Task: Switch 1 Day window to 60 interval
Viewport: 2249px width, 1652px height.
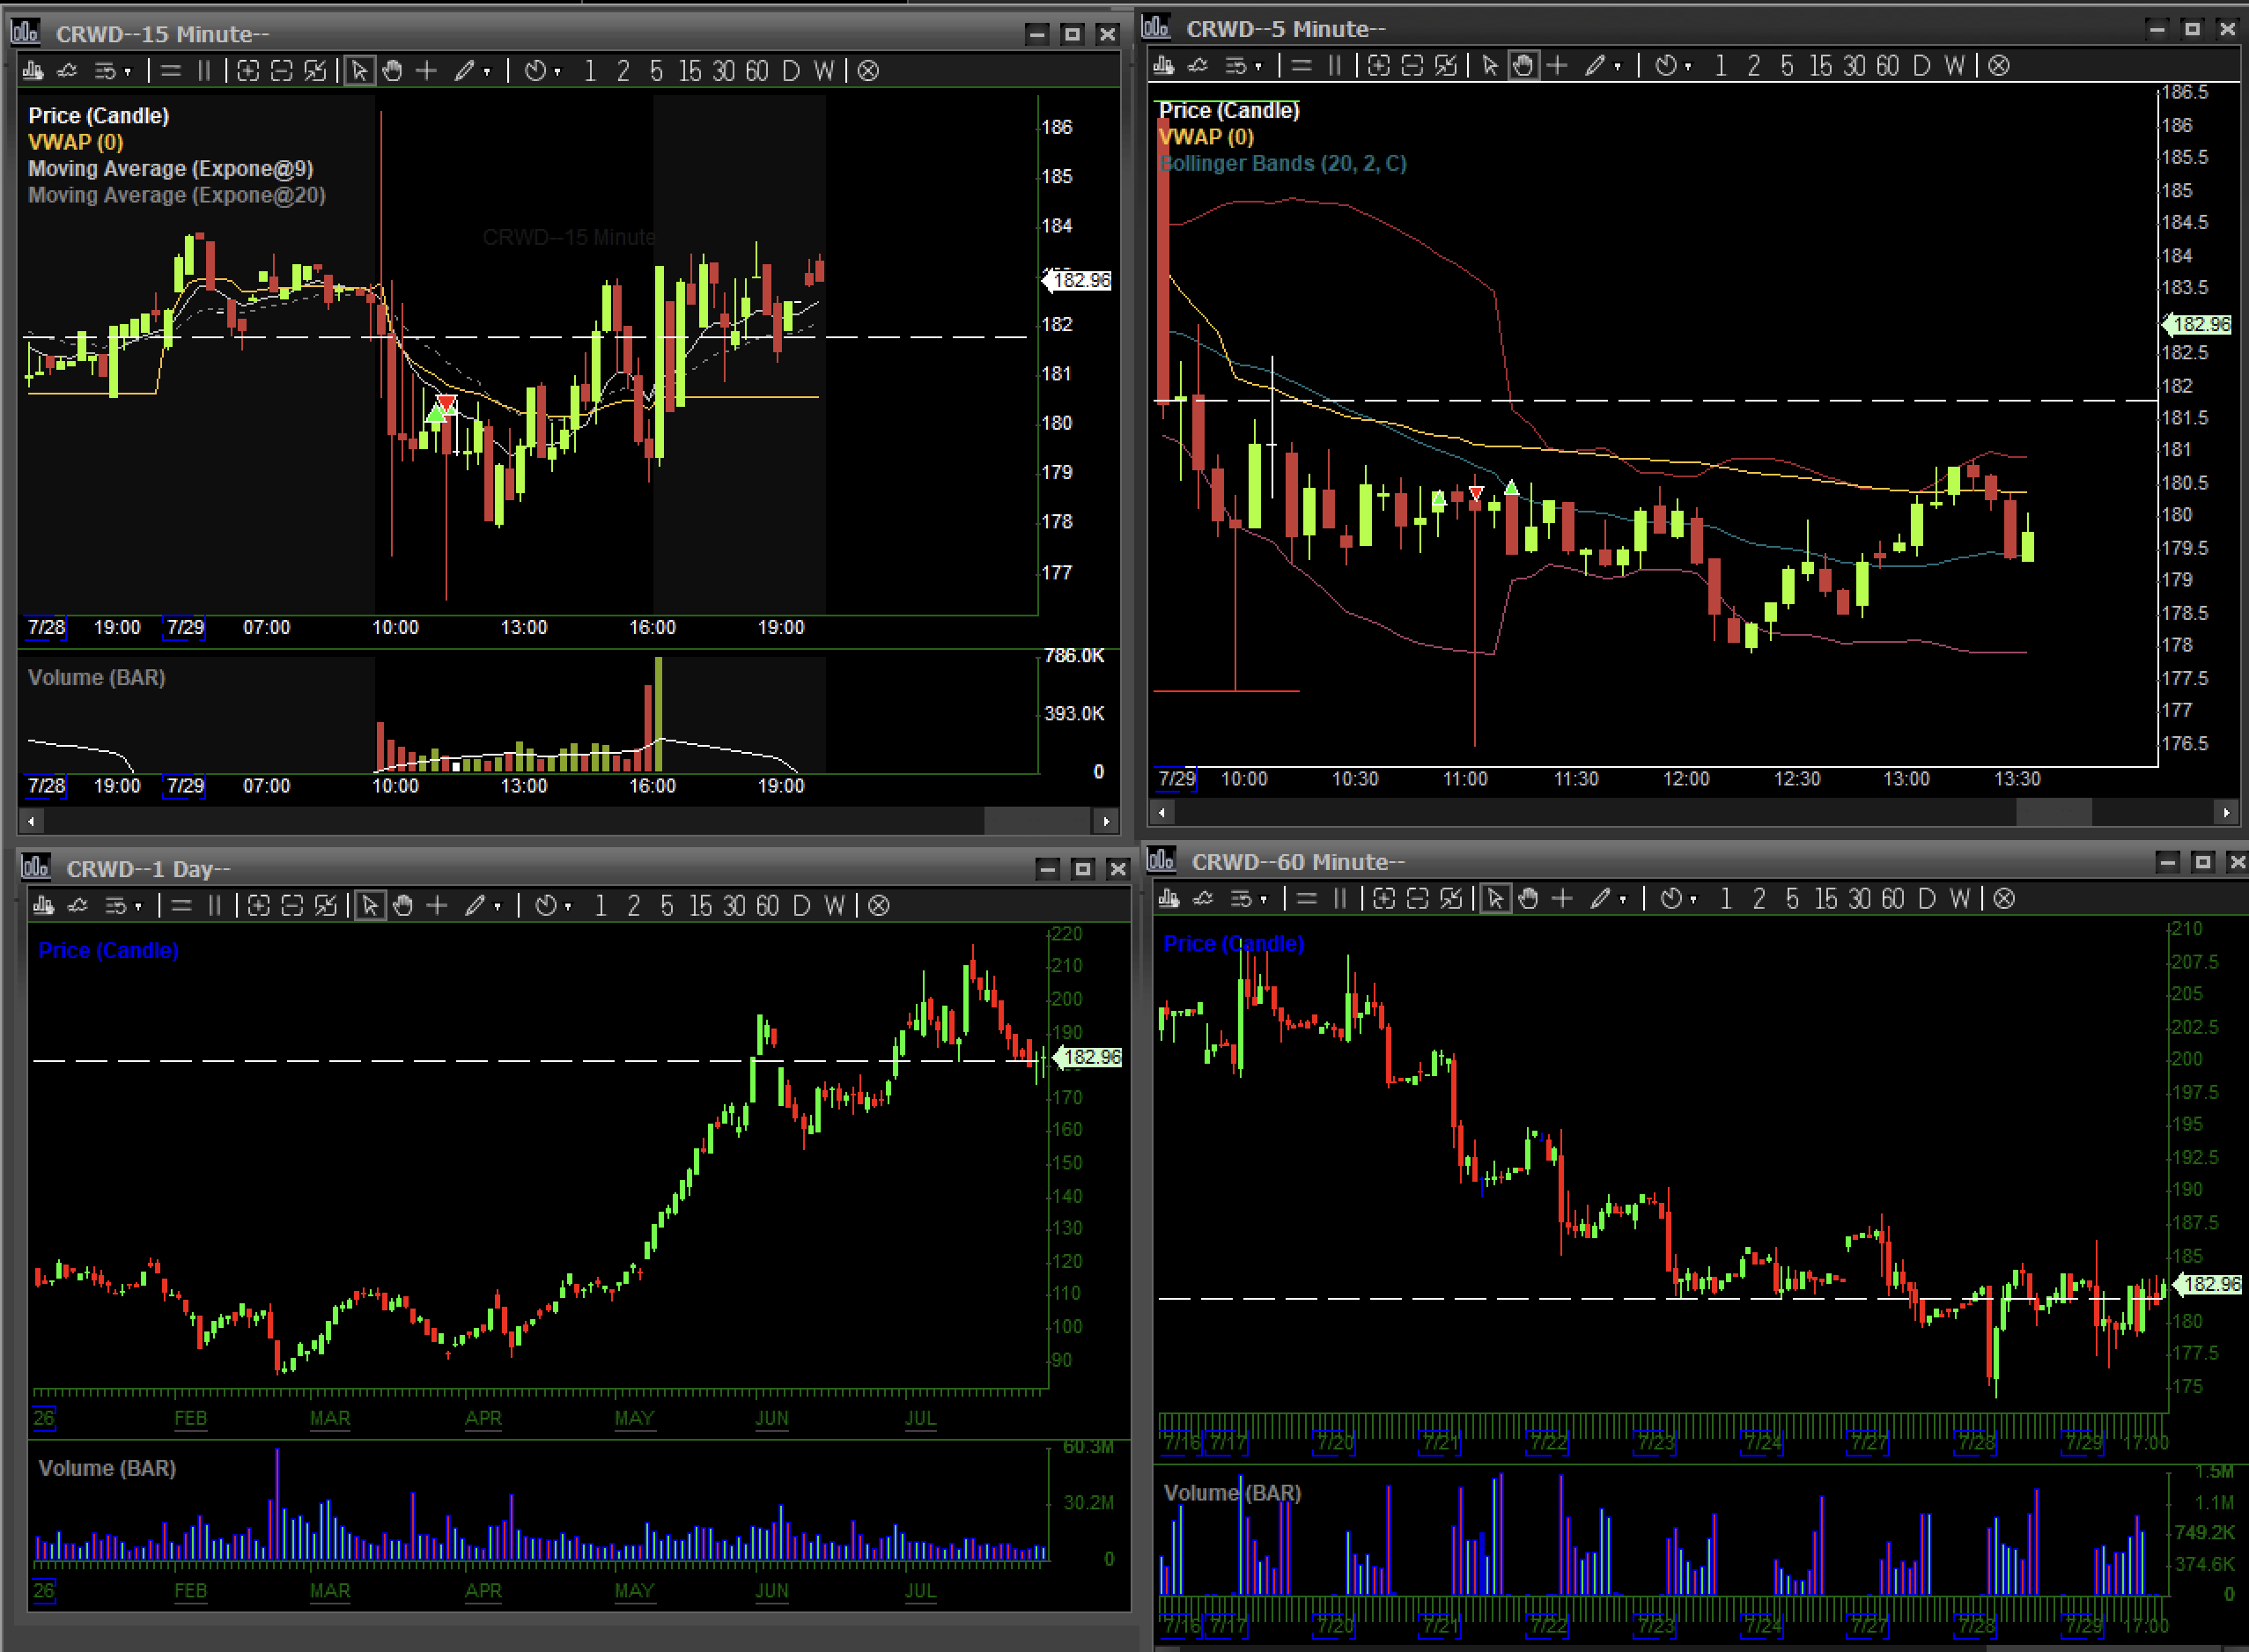Action: pyautogui.click(x=767, y=906)
